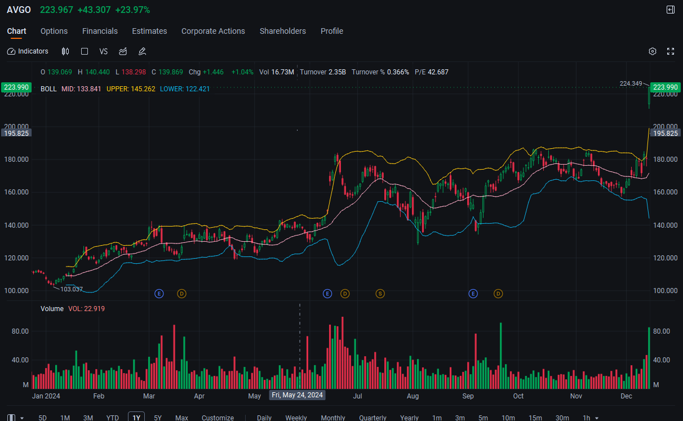Viewport: 683px width, 421px height.
Task: Click the BOLL indicator label
Action: pyautogui.click(x=48, y=89)
